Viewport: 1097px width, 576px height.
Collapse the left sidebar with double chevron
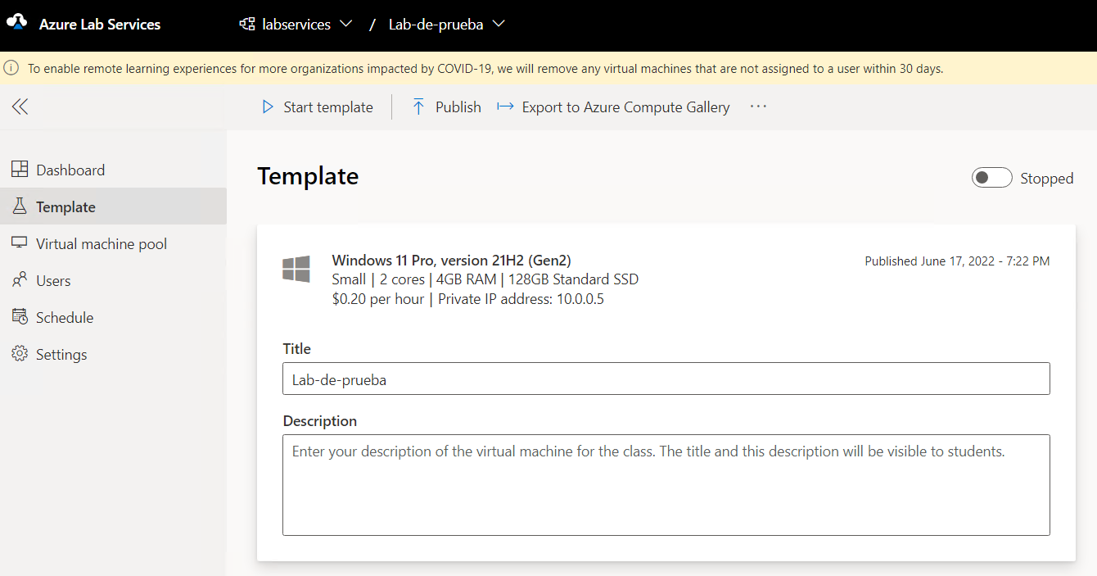click(20, 107)
